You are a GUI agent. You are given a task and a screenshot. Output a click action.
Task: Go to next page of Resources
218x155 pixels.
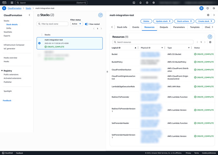205,42
